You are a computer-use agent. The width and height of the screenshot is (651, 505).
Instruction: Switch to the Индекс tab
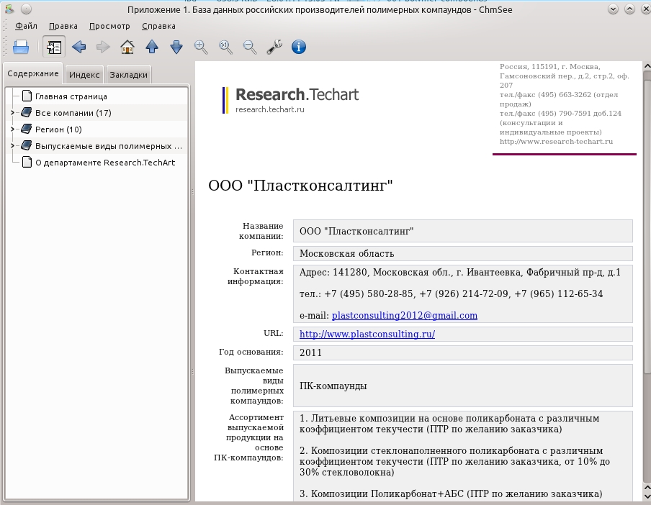(x=84, y=75)
